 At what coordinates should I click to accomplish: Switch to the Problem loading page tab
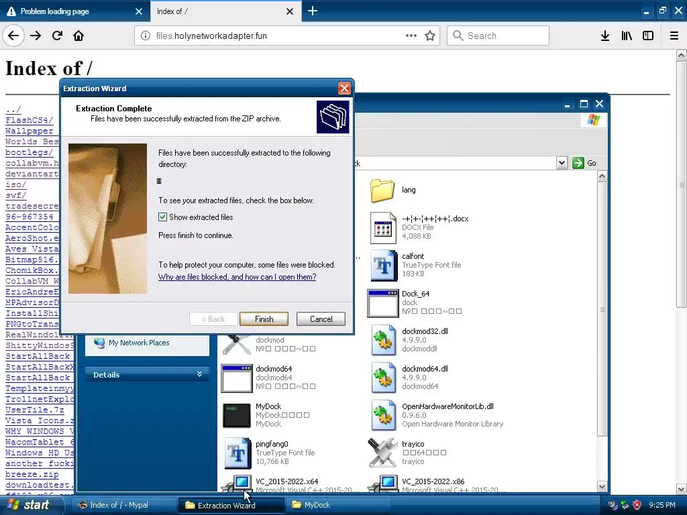point(75,11)
